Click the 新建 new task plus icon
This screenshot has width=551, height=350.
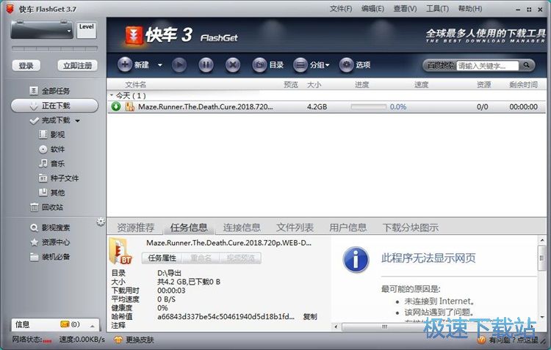[125, 65]
